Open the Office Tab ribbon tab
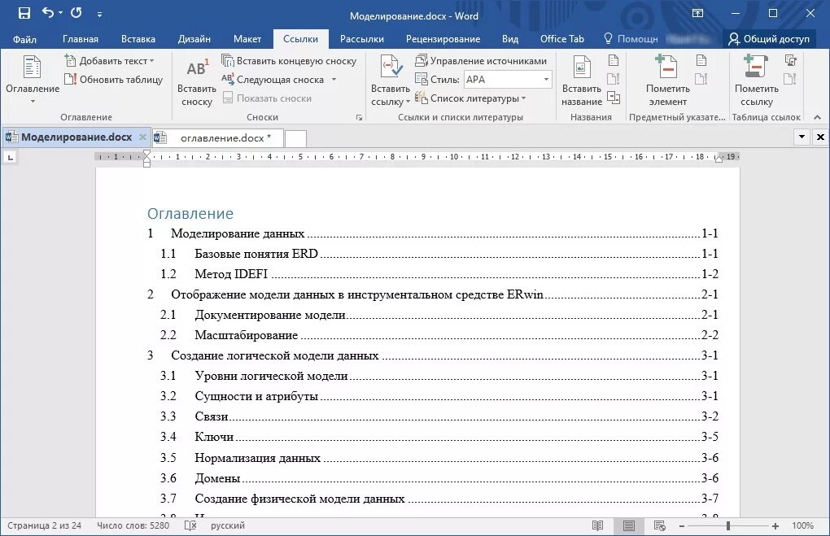 point(562,39)
